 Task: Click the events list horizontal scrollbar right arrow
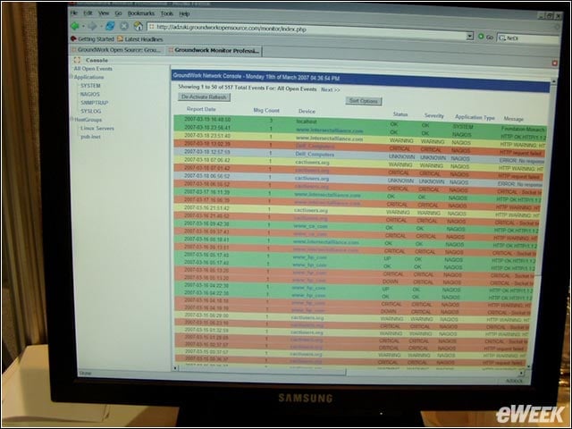click(522, 373)
